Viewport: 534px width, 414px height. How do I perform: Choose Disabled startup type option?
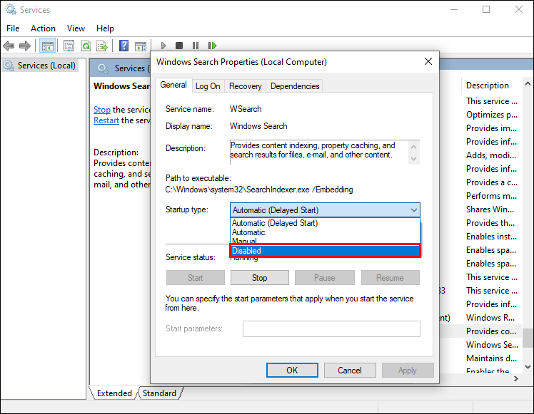[x=325, y=251]
